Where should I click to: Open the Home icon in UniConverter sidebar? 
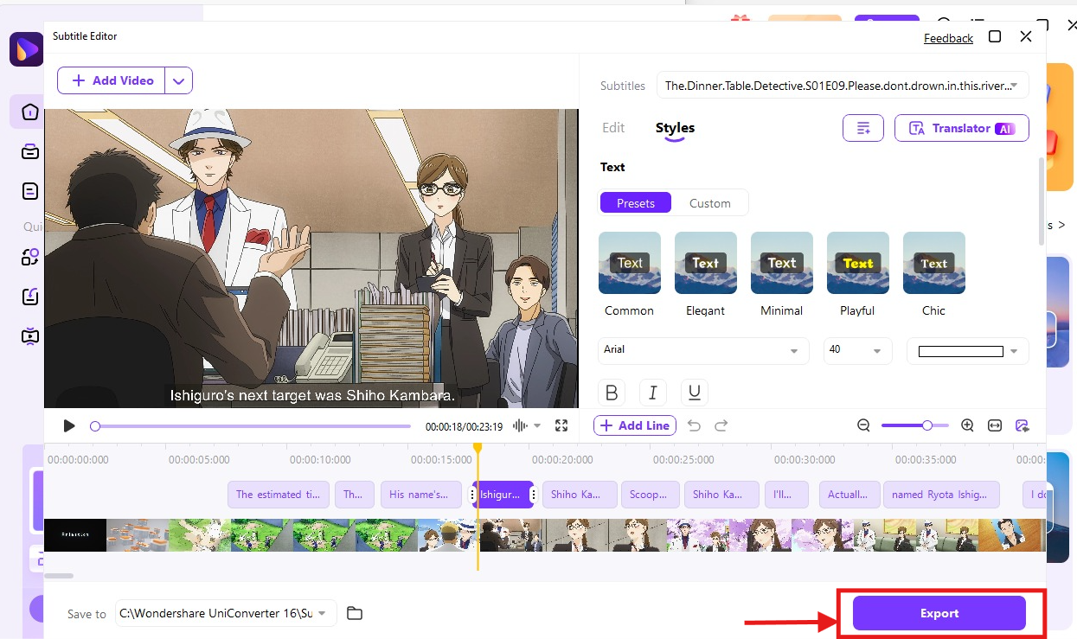point(30,112)
